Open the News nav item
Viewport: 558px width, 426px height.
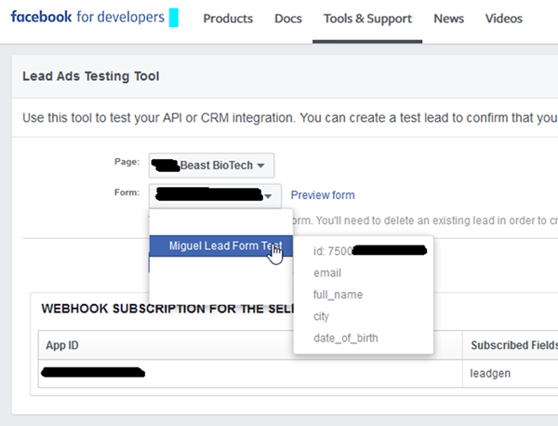pos(448,19)
